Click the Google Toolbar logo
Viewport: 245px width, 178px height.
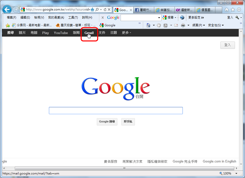coord(113,18)
